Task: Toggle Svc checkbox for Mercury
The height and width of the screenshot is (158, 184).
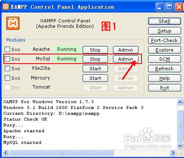Action: (x=7, y=78)
